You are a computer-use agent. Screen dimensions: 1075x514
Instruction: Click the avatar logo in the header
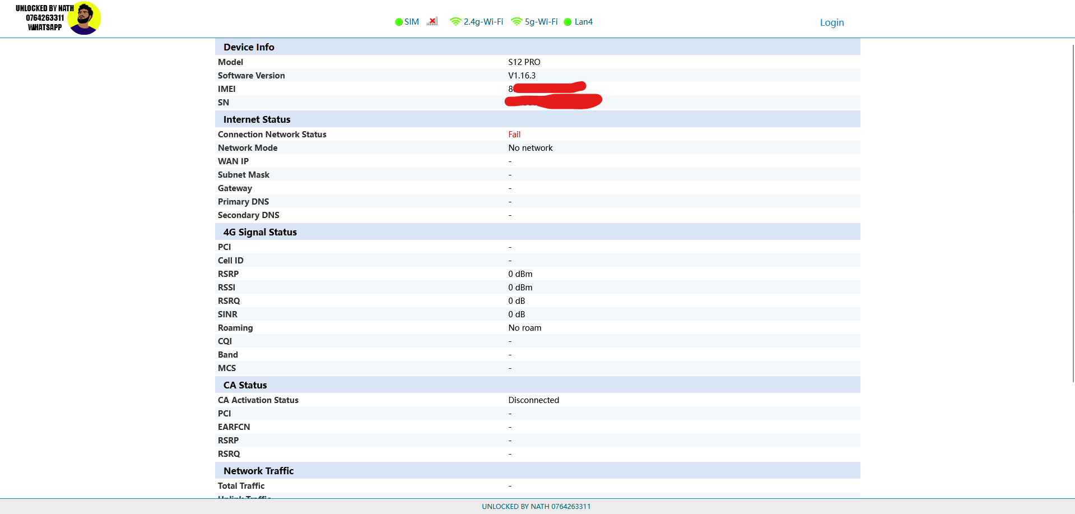pyautogui.click(x=84, y=18)
